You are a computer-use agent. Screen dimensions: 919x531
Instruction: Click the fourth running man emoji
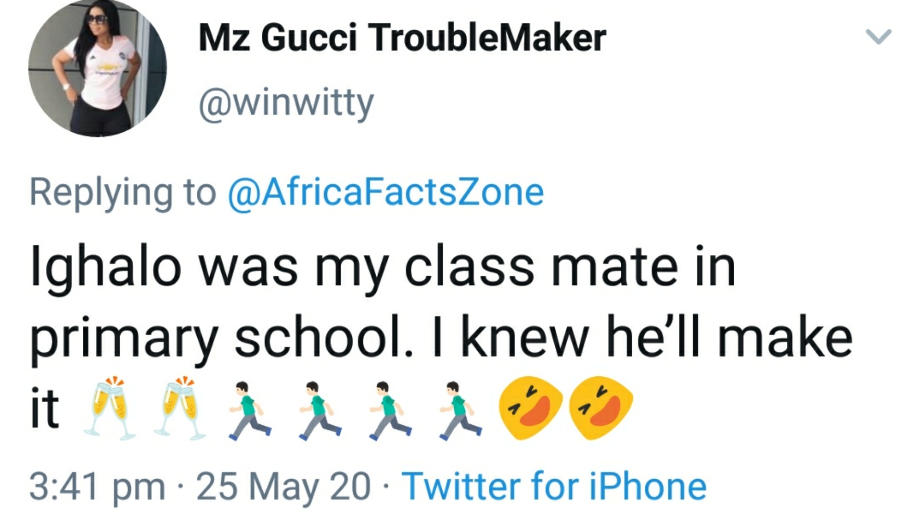point(460,410)
